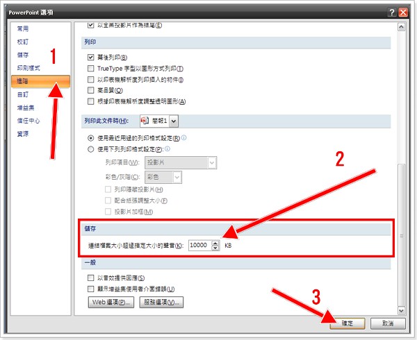Enable 根據印表機解析度調整透明圖形 checkbox
417x340 pixels.
(90, 101)
